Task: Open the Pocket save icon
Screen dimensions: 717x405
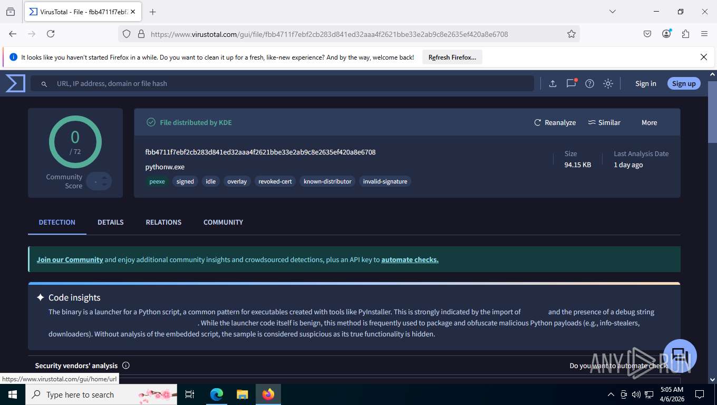Action: tap(647, 34)
